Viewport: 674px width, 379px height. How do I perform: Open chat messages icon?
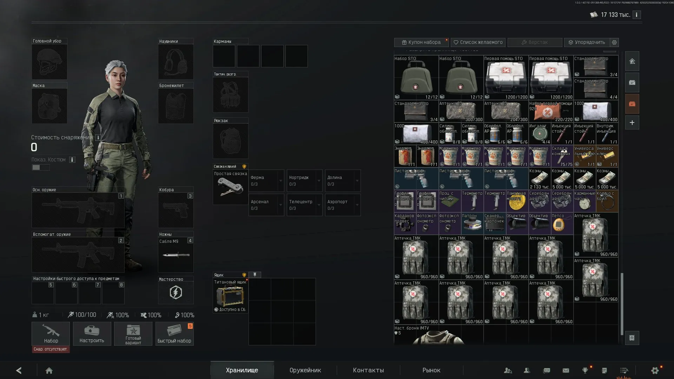[547, 370]
